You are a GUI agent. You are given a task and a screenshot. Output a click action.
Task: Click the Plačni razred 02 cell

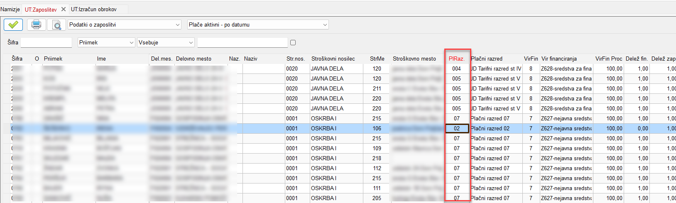(496, 128)
